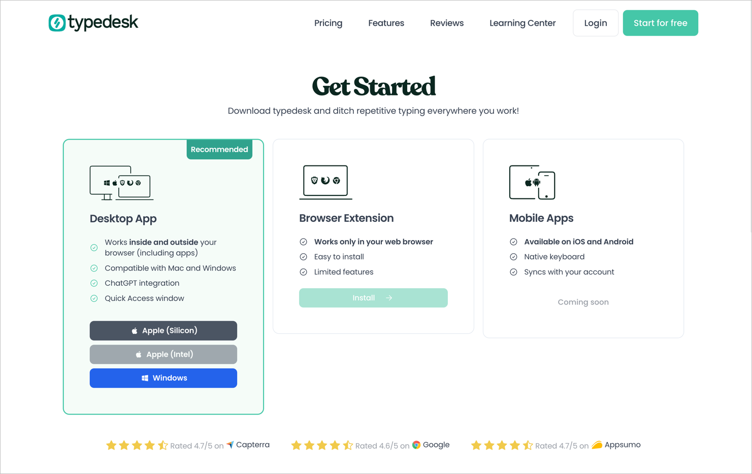The width and height of the screenshot is (752, 474).
Task: Open the Pricing page
Action: point(328,23)
